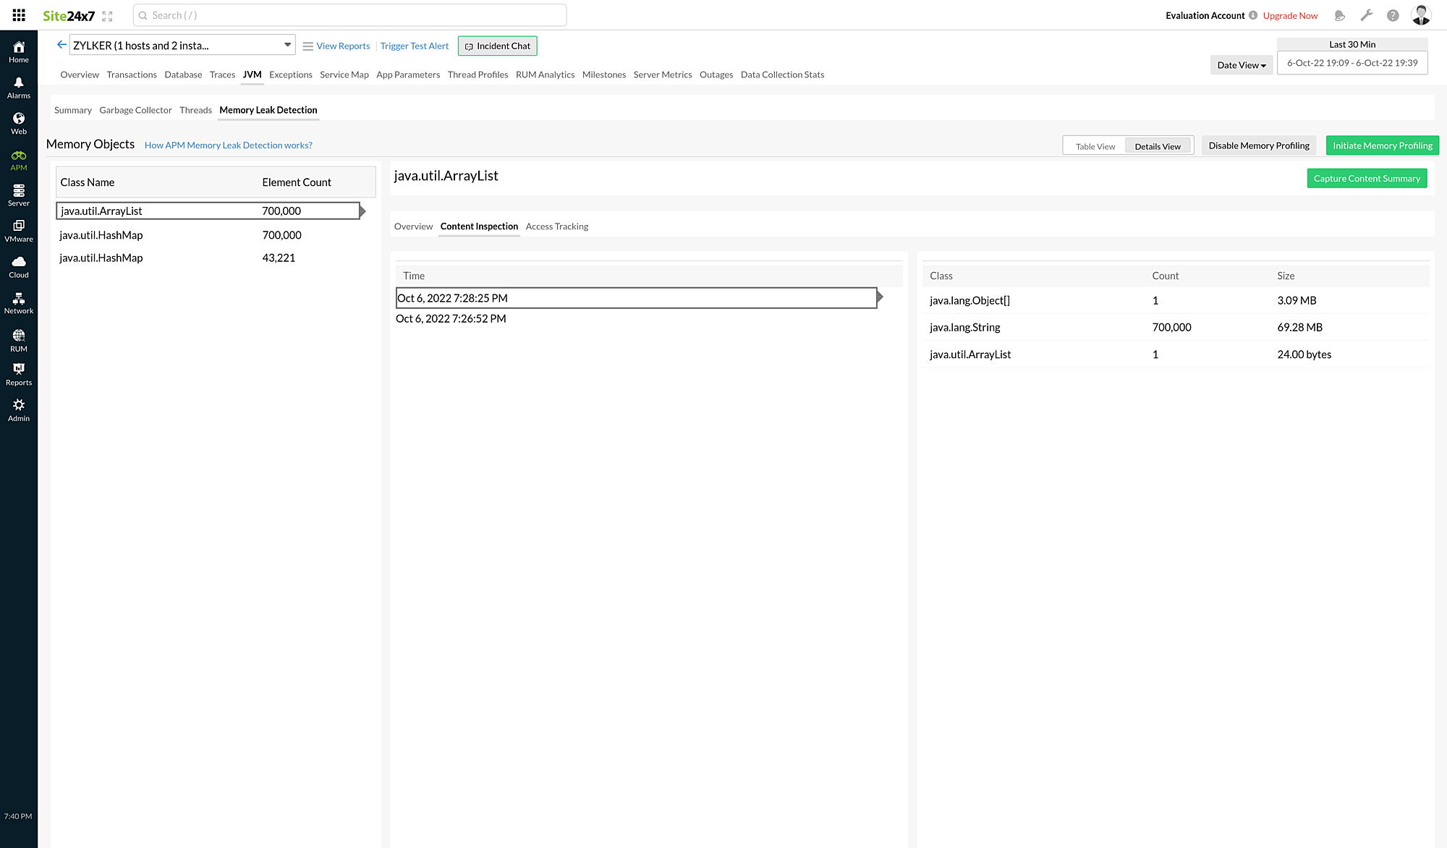Select the Reports icon in sidebar
This screenshot has height=848, width=1447.
[18, 373]
